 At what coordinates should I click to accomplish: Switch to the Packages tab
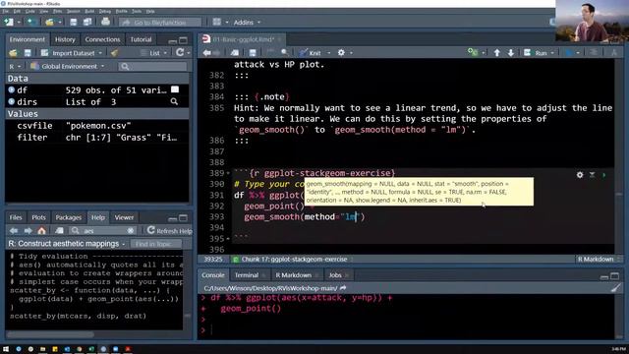click(x=68, y=217)
